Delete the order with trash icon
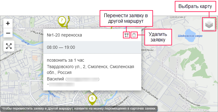This screenshot has width=218, height=112. 134,35
